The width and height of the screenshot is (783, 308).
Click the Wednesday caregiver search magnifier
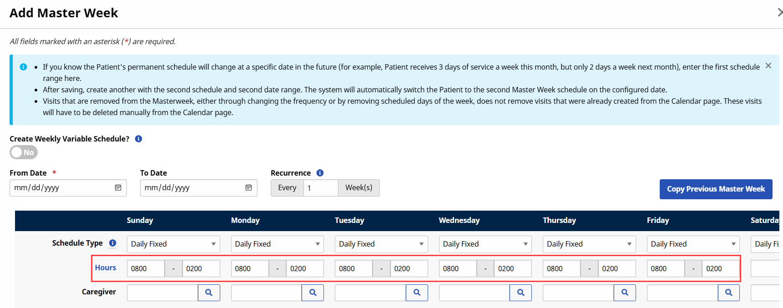[x=520, y=293]
